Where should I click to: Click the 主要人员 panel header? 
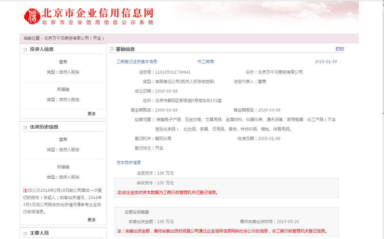tap(39, 233)
